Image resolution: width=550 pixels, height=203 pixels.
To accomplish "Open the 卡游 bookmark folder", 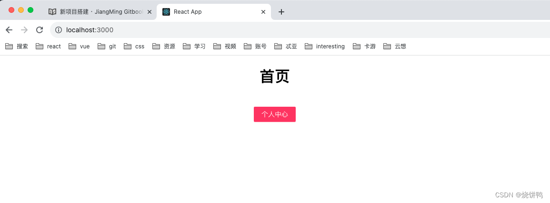I will [364, 46].
